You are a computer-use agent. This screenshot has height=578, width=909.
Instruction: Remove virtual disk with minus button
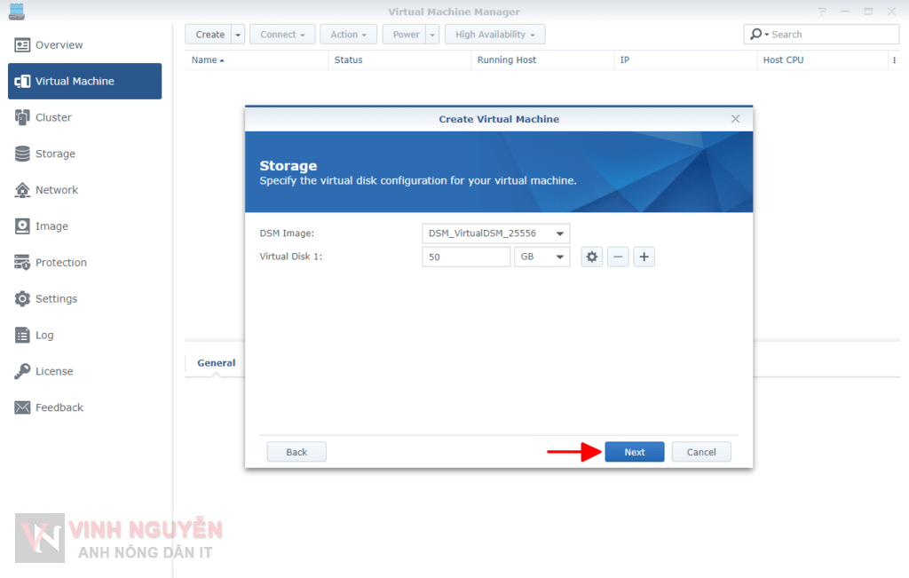(618, 257)
